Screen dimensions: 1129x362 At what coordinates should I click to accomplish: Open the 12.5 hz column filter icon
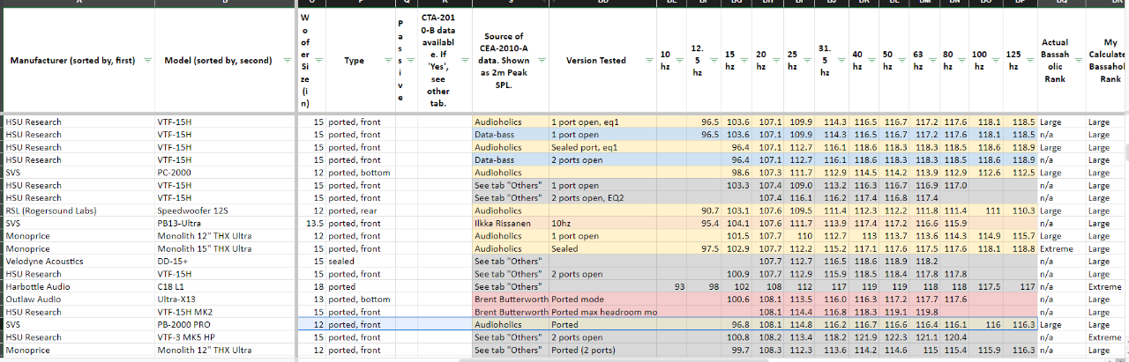pos(712,61)
